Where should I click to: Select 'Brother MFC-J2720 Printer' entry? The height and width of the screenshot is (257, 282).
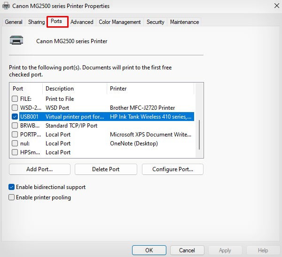142,108
